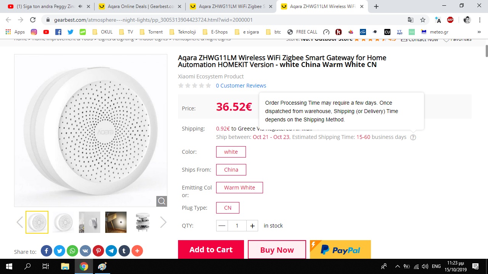
Task: Show hidden system tray icons
Action: (x=397, y=266)
